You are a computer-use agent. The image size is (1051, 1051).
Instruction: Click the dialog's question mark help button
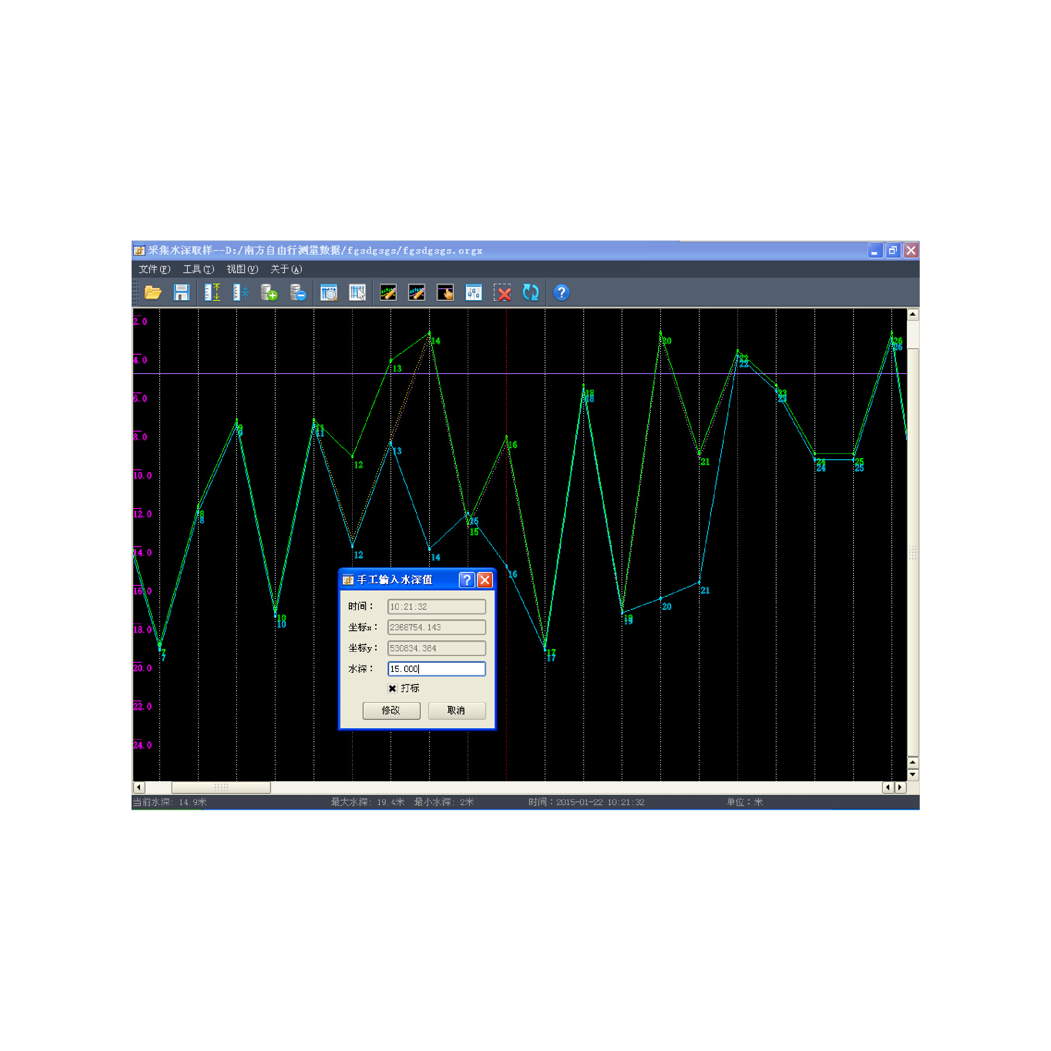[x=466, y=580]
